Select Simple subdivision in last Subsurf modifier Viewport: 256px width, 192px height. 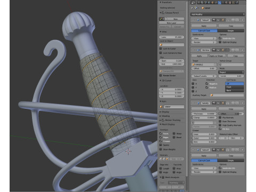click(x=231, y=161)
